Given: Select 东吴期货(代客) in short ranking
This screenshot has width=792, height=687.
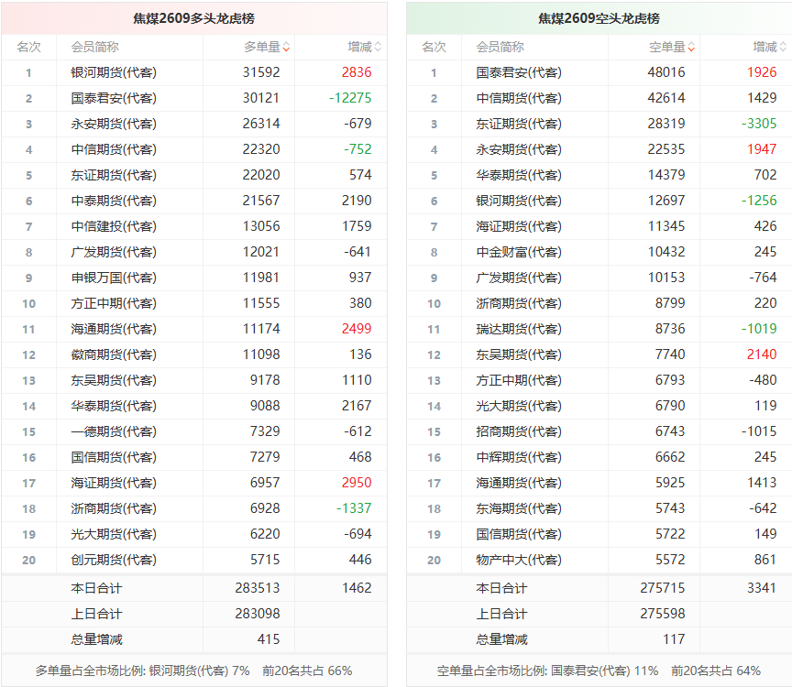Looking at the screenshot, I should point(519,354).
